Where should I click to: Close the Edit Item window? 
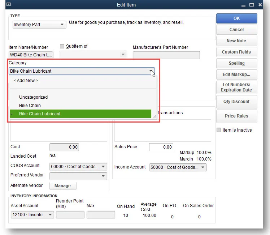click(260, 5)
